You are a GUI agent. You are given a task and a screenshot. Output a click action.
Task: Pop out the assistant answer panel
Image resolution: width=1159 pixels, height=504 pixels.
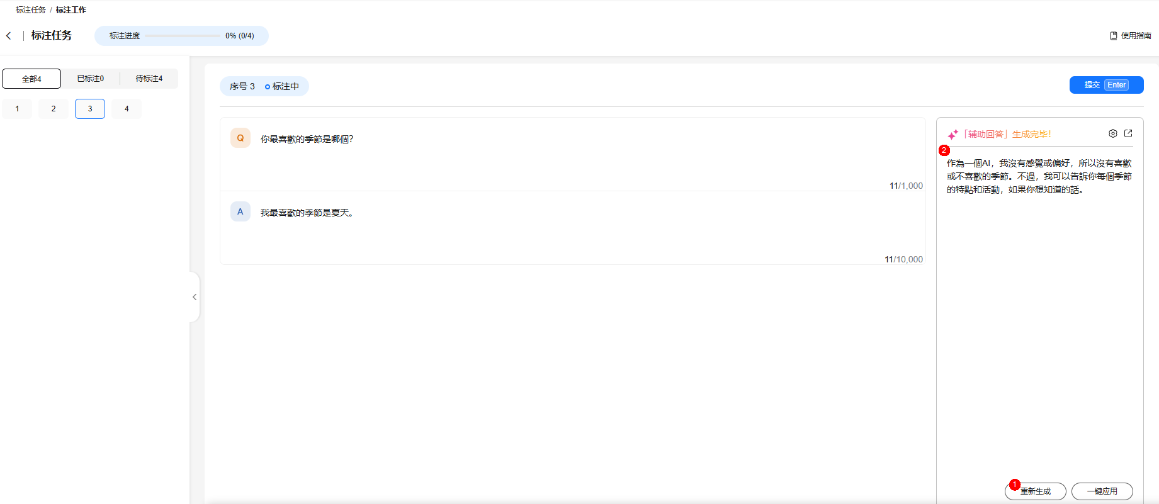pos(1128,133)
